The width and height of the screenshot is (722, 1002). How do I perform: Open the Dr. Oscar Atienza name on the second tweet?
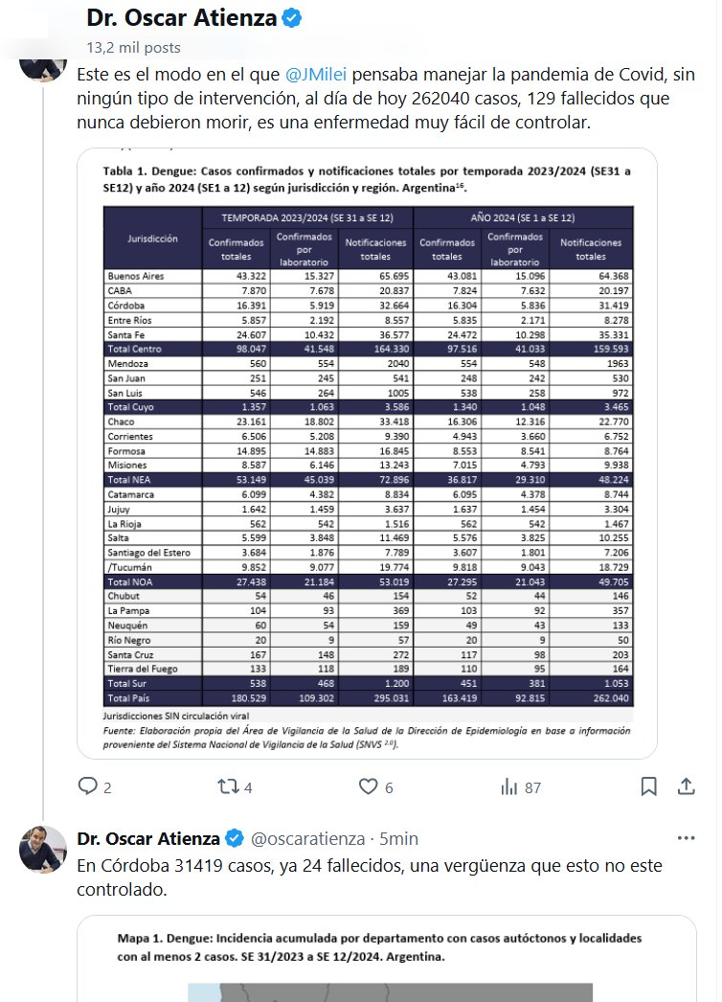click(148, 839)
